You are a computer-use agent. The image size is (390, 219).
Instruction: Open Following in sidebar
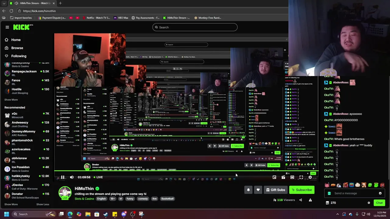click(15, 56)
